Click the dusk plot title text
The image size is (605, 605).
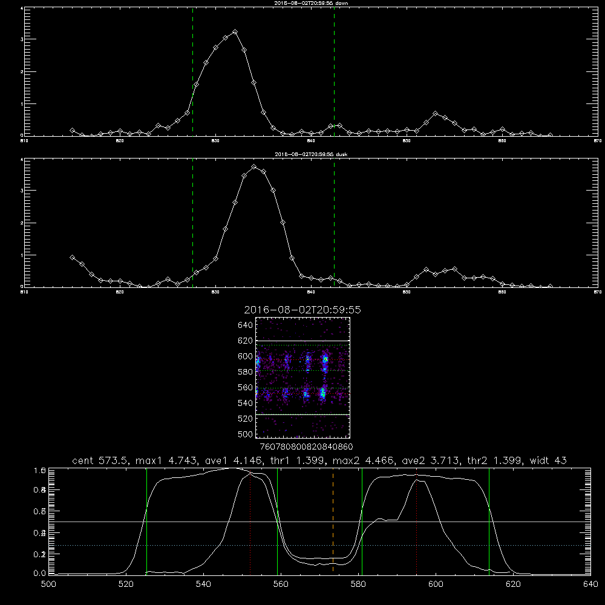pos(311,154)
